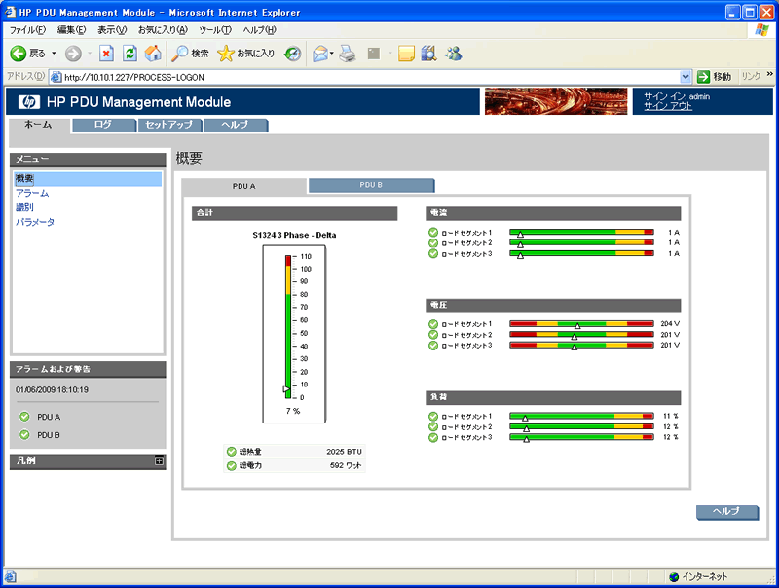Click the total load vertical gauge
Image resolution: width=779 pixels, height=588 pixels.
tap(287, 326)
